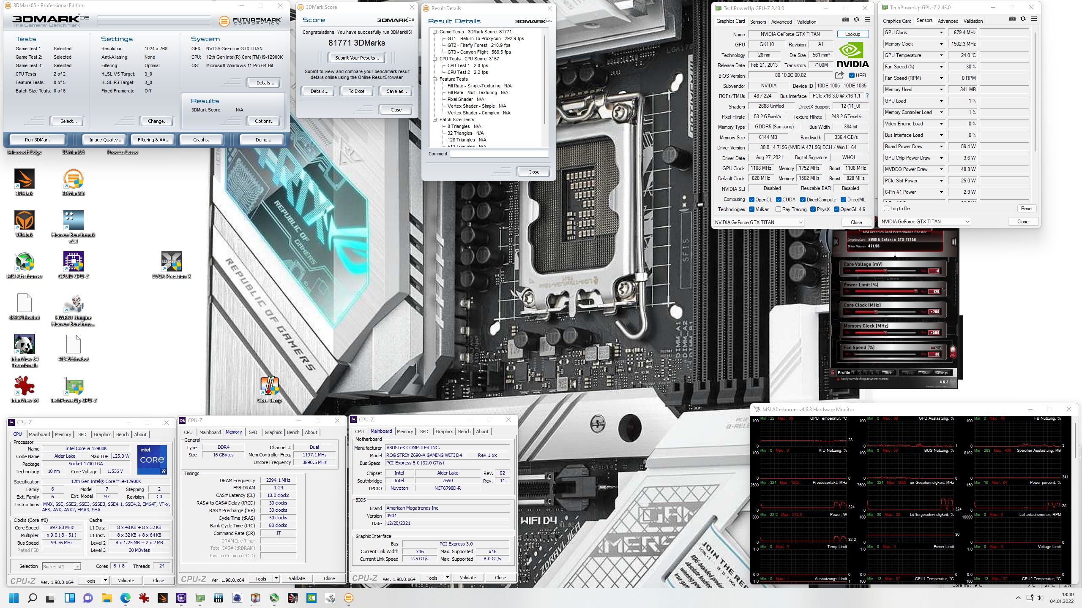
Task: Click NVIDIA icon in taskbar
Action: click(311, 598)
